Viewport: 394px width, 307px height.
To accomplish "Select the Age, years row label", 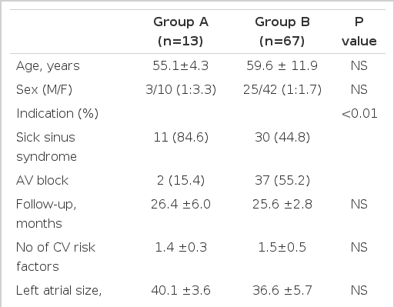I will click(48, 66).
